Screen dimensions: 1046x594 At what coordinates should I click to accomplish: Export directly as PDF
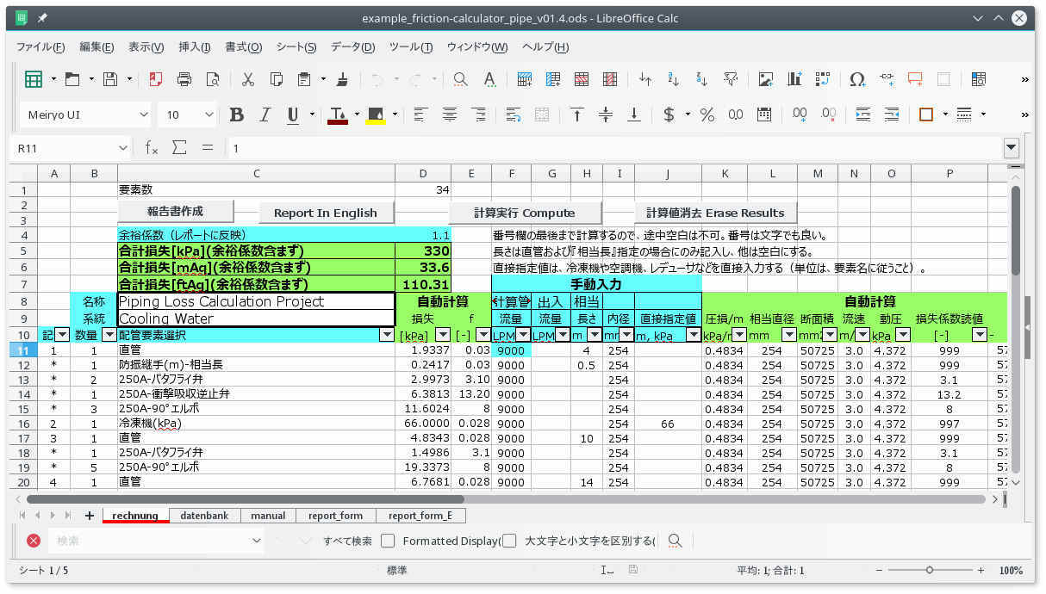tap(156, 79)
